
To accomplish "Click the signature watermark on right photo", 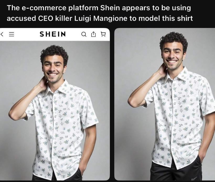I will pyautogui.click(x=193, y=178).
